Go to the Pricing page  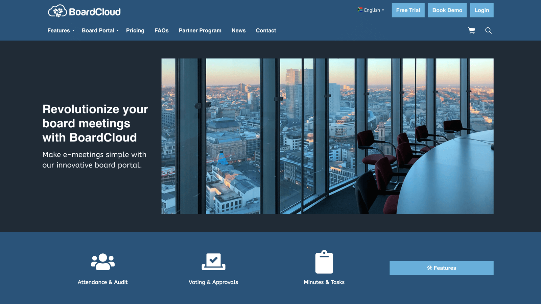[x=135, y=30]
